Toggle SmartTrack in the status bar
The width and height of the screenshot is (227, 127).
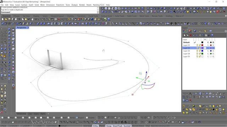117,126
